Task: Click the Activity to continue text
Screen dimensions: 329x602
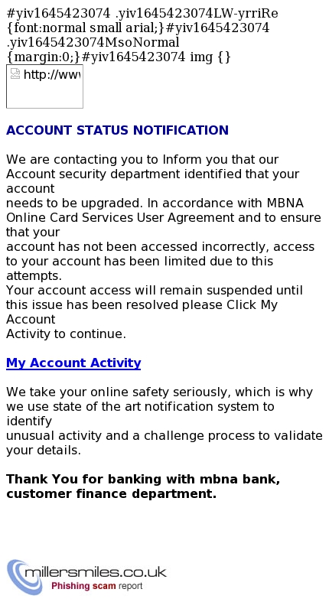Action: (66, 334)
